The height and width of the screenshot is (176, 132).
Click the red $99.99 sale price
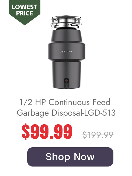coord(47,131)
